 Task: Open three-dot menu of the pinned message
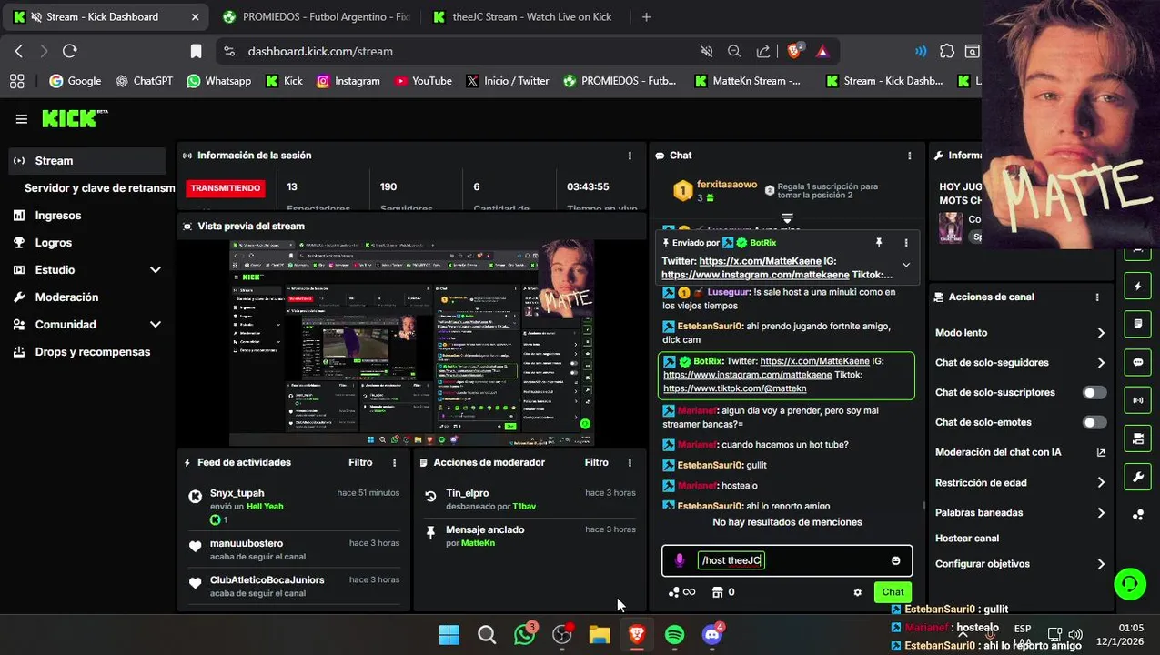[x=906, y=243]
